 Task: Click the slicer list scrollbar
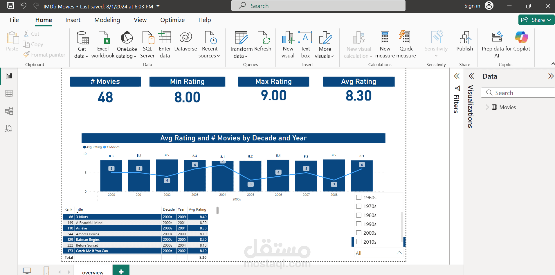click(x=402, y=226)
